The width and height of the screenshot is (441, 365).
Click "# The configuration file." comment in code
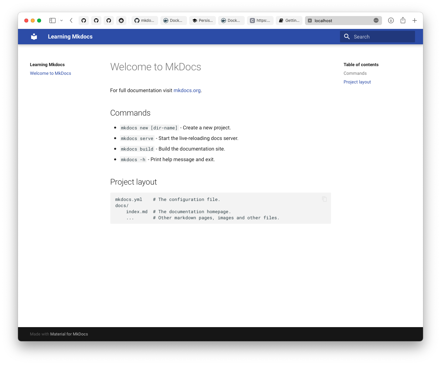click(x=186, y=199)
